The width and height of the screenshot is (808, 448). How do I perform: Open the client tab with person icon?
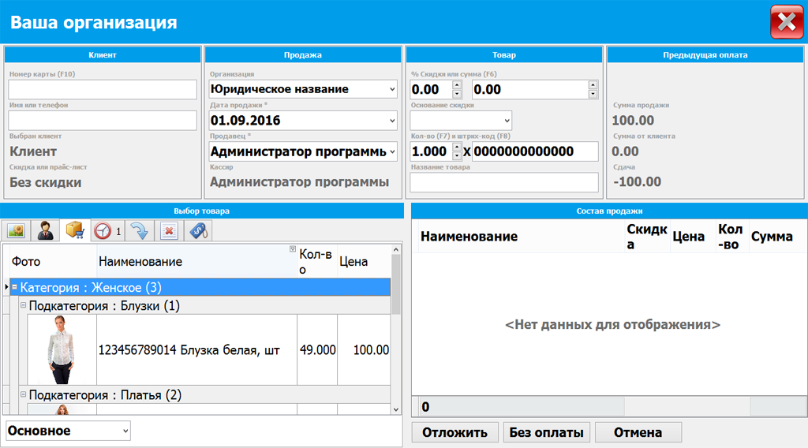tap(45, 230)
